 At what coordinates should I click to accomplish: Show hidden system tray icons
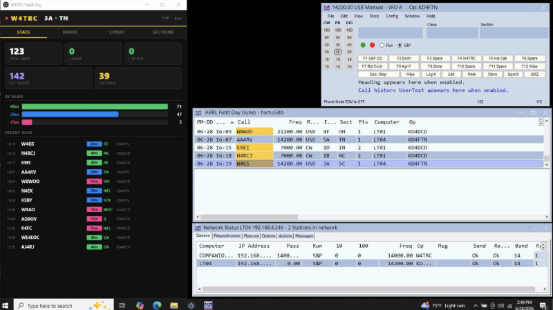click(x=476, y=305)
